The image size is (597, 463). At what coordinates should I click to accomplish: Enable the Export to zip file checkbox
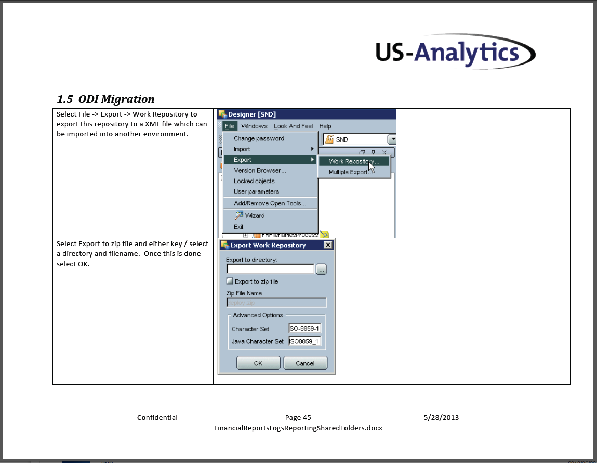click(x=230, y=281)
